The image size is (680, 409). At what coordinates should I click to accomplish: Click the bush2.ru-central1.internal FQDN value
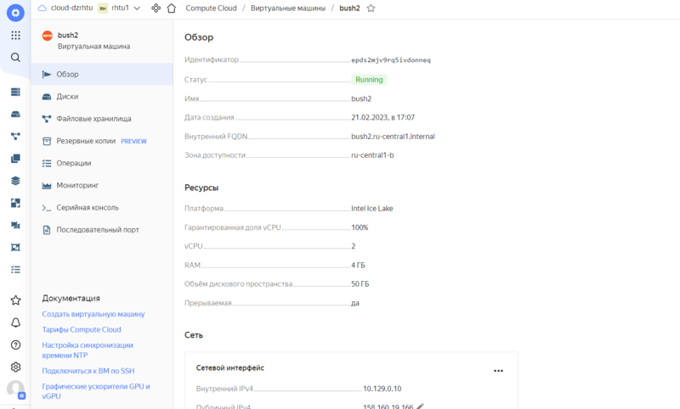[393, 137]
